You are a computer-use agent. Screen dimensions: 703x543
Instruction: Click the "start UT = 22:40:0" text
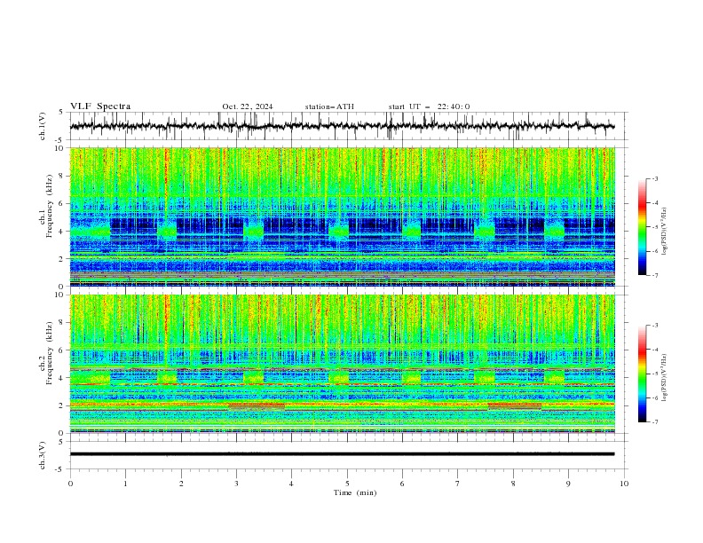coord(429,106)
